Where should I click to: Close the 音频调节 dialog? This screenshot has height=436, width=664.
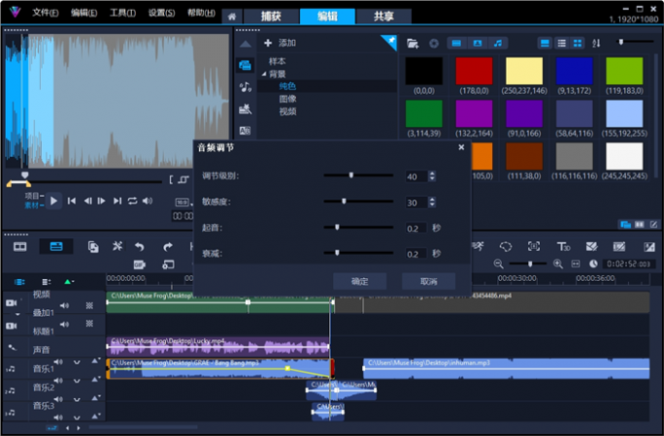461,147
